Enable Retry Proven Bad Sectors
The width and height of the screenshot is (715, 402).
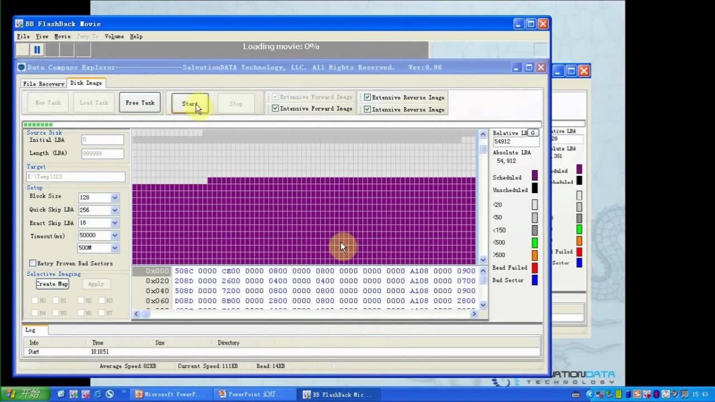(x=32, y=263)
